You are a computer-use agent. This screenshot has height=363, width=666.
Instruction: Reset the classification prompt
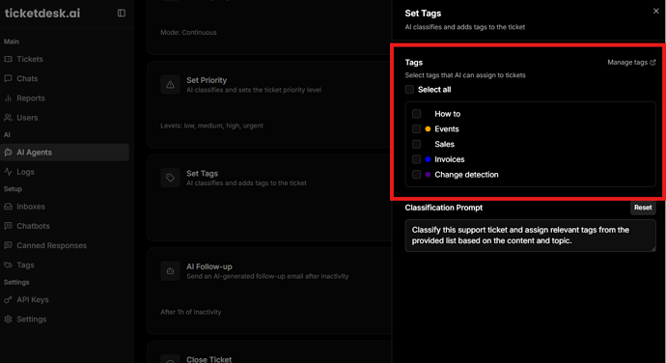click(x=643, y=208)
